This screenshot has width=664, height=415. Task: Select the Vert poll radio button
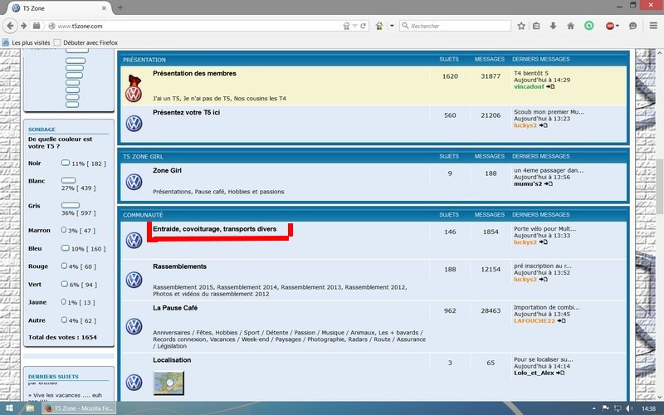tap(65, 284)
